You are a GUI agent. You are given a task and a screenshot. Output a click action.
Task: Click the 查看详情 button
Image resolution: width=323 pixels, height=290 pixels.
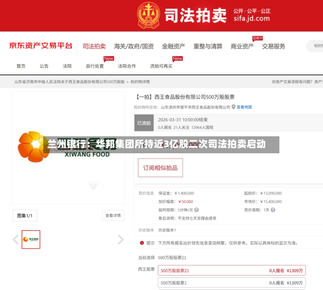coord(113,216)
